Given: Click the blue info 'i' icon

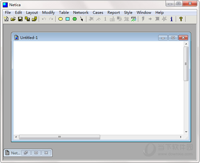Looking at the screenshot, I should pos(172,19).
